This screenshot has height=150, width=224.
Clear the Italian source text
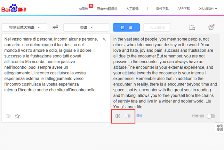(104, 39)
